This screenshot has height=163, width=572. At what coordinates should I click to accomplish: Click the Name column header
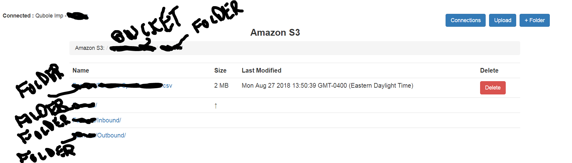point(81,70)
